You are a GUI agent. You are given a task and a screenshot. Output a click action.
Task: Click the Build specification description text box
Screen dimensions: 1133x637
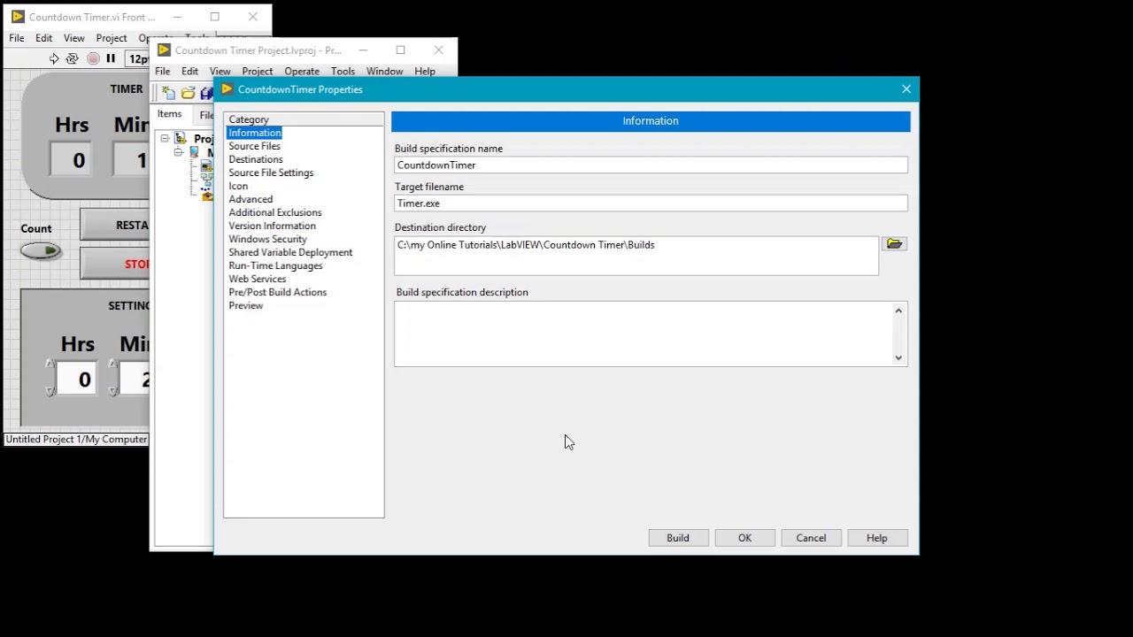(644, 334)
